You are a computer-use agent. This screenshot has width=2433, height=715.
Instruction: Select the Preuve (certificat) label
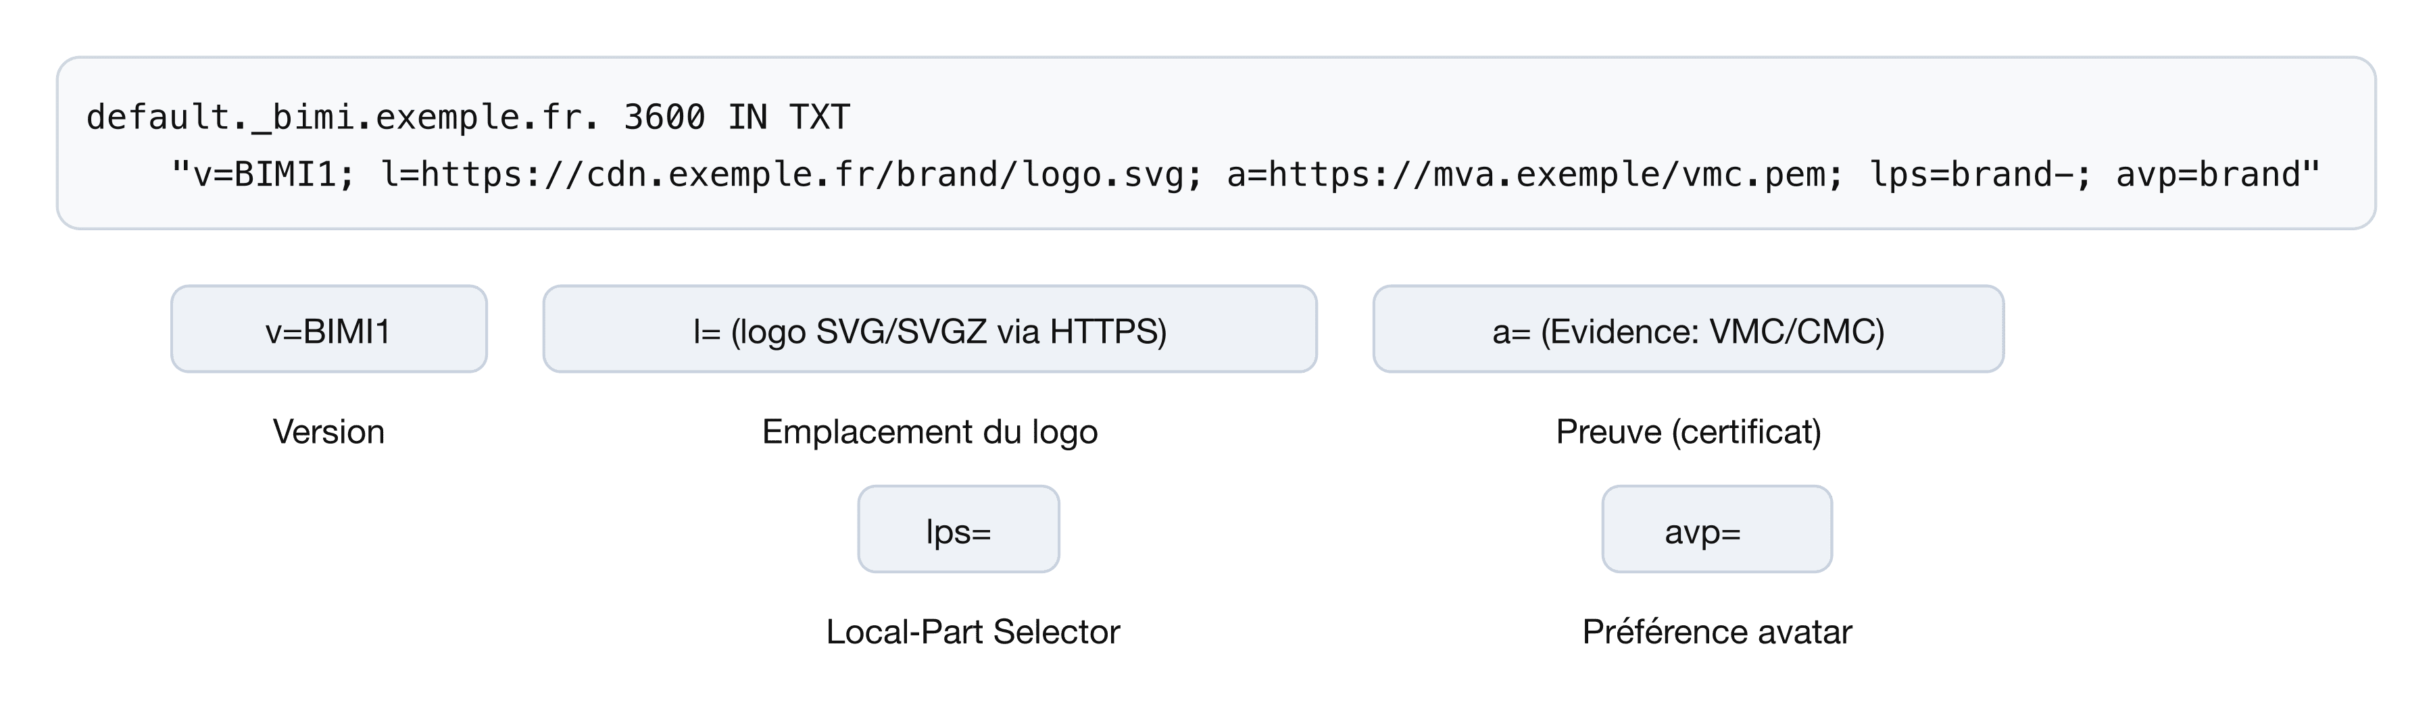(1688, 432)
